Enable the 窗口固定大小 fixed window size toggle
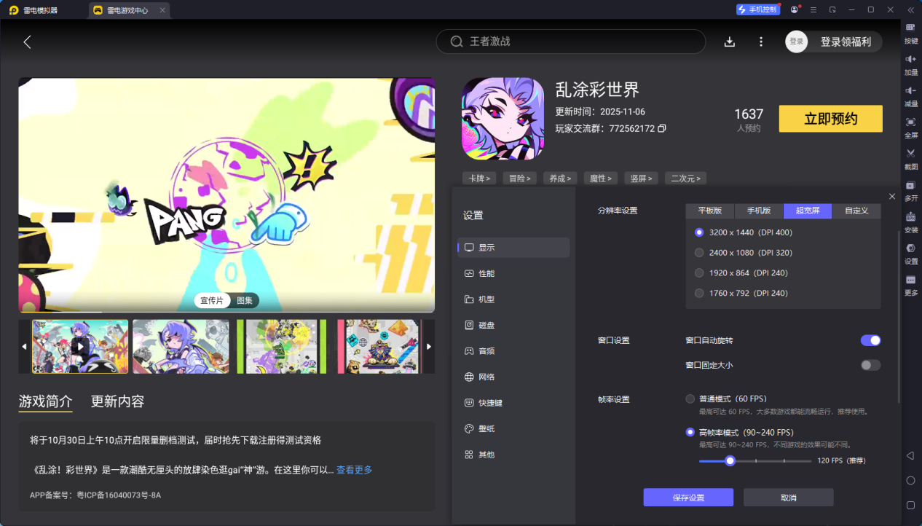Screen dimensions: 922x526 click(x=870, y=365)
